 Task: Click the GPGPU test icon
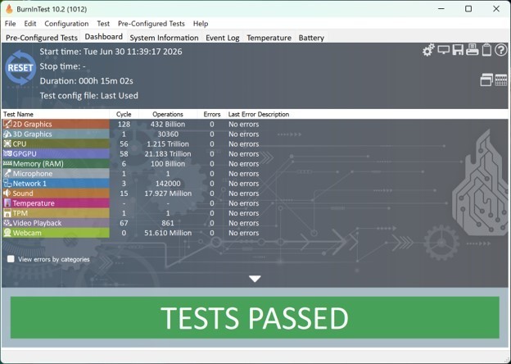(7, 153)
